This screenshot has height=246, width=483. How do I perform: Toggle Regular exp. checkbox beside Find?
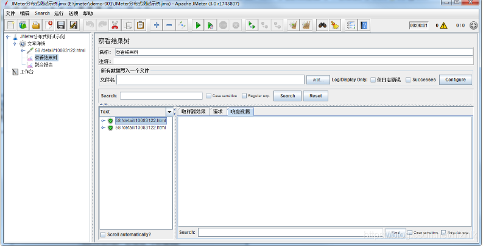point(444,233)
